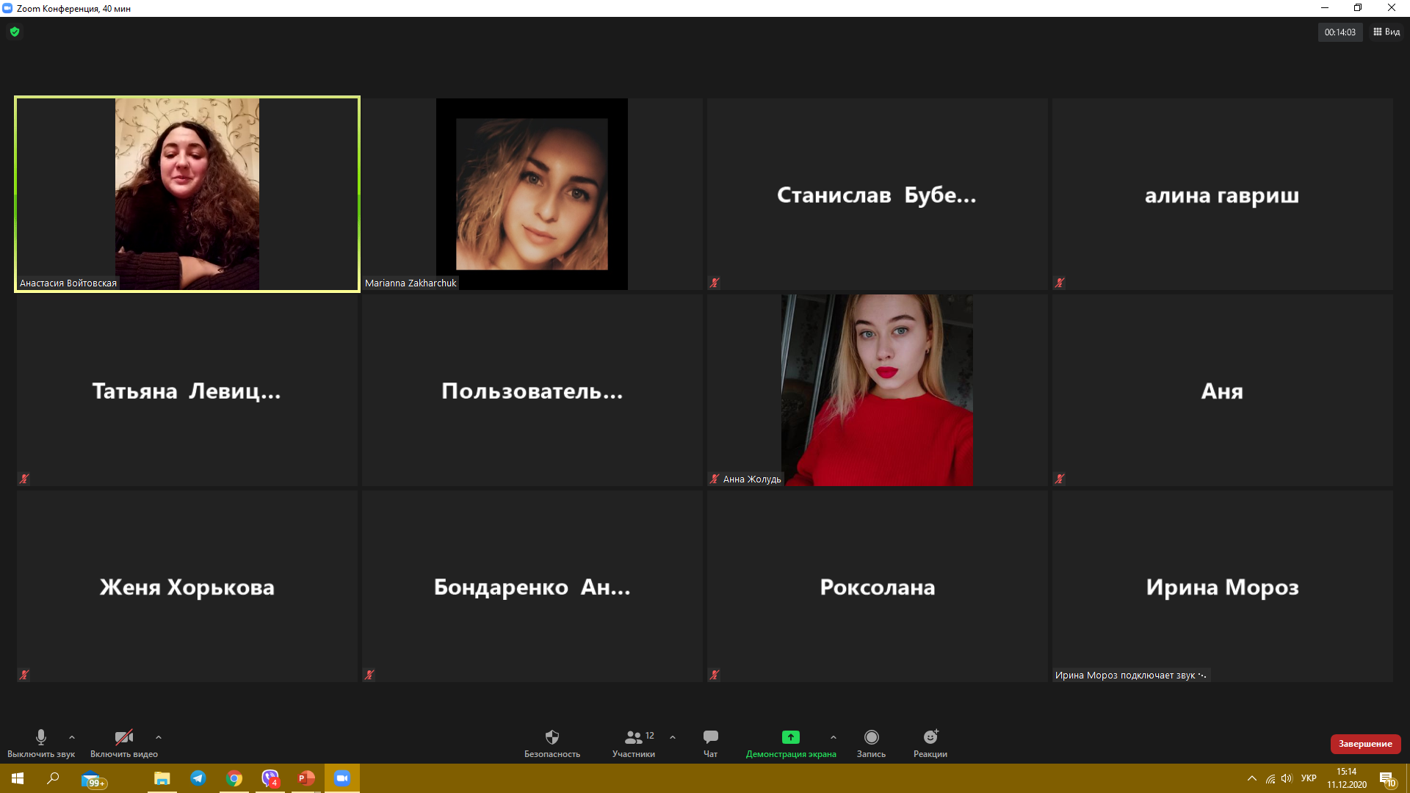The width and height of the screenshot is (1410, 793).
Task: Expand screen share options arrow
Action: [x=833, y=736]
